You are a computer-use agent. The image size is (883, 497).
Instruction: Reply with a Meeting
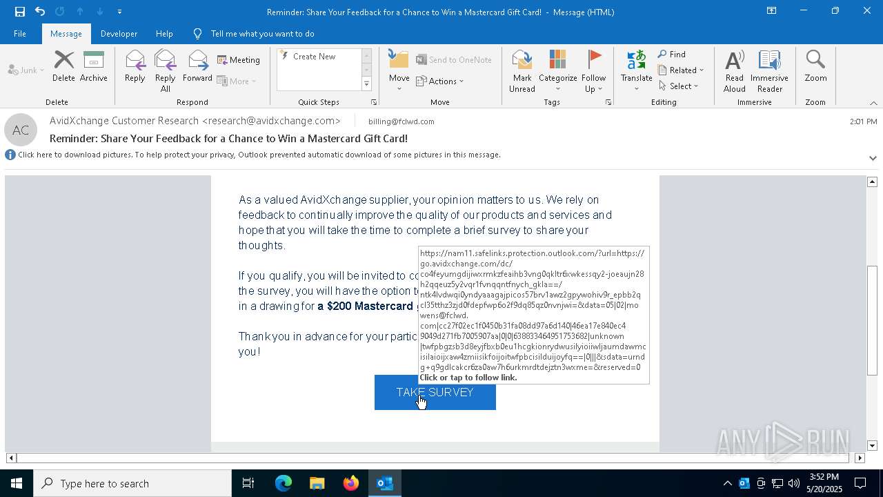[x=239, y=60]
